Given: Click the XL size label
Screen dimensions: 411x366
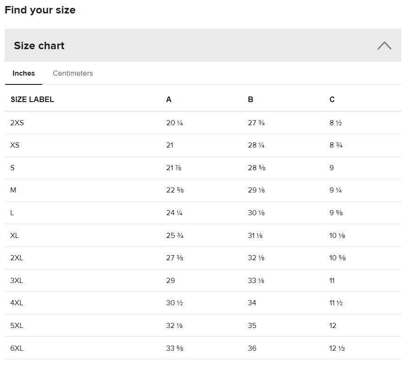Looking at the screenshot, I should click(14, 236).
